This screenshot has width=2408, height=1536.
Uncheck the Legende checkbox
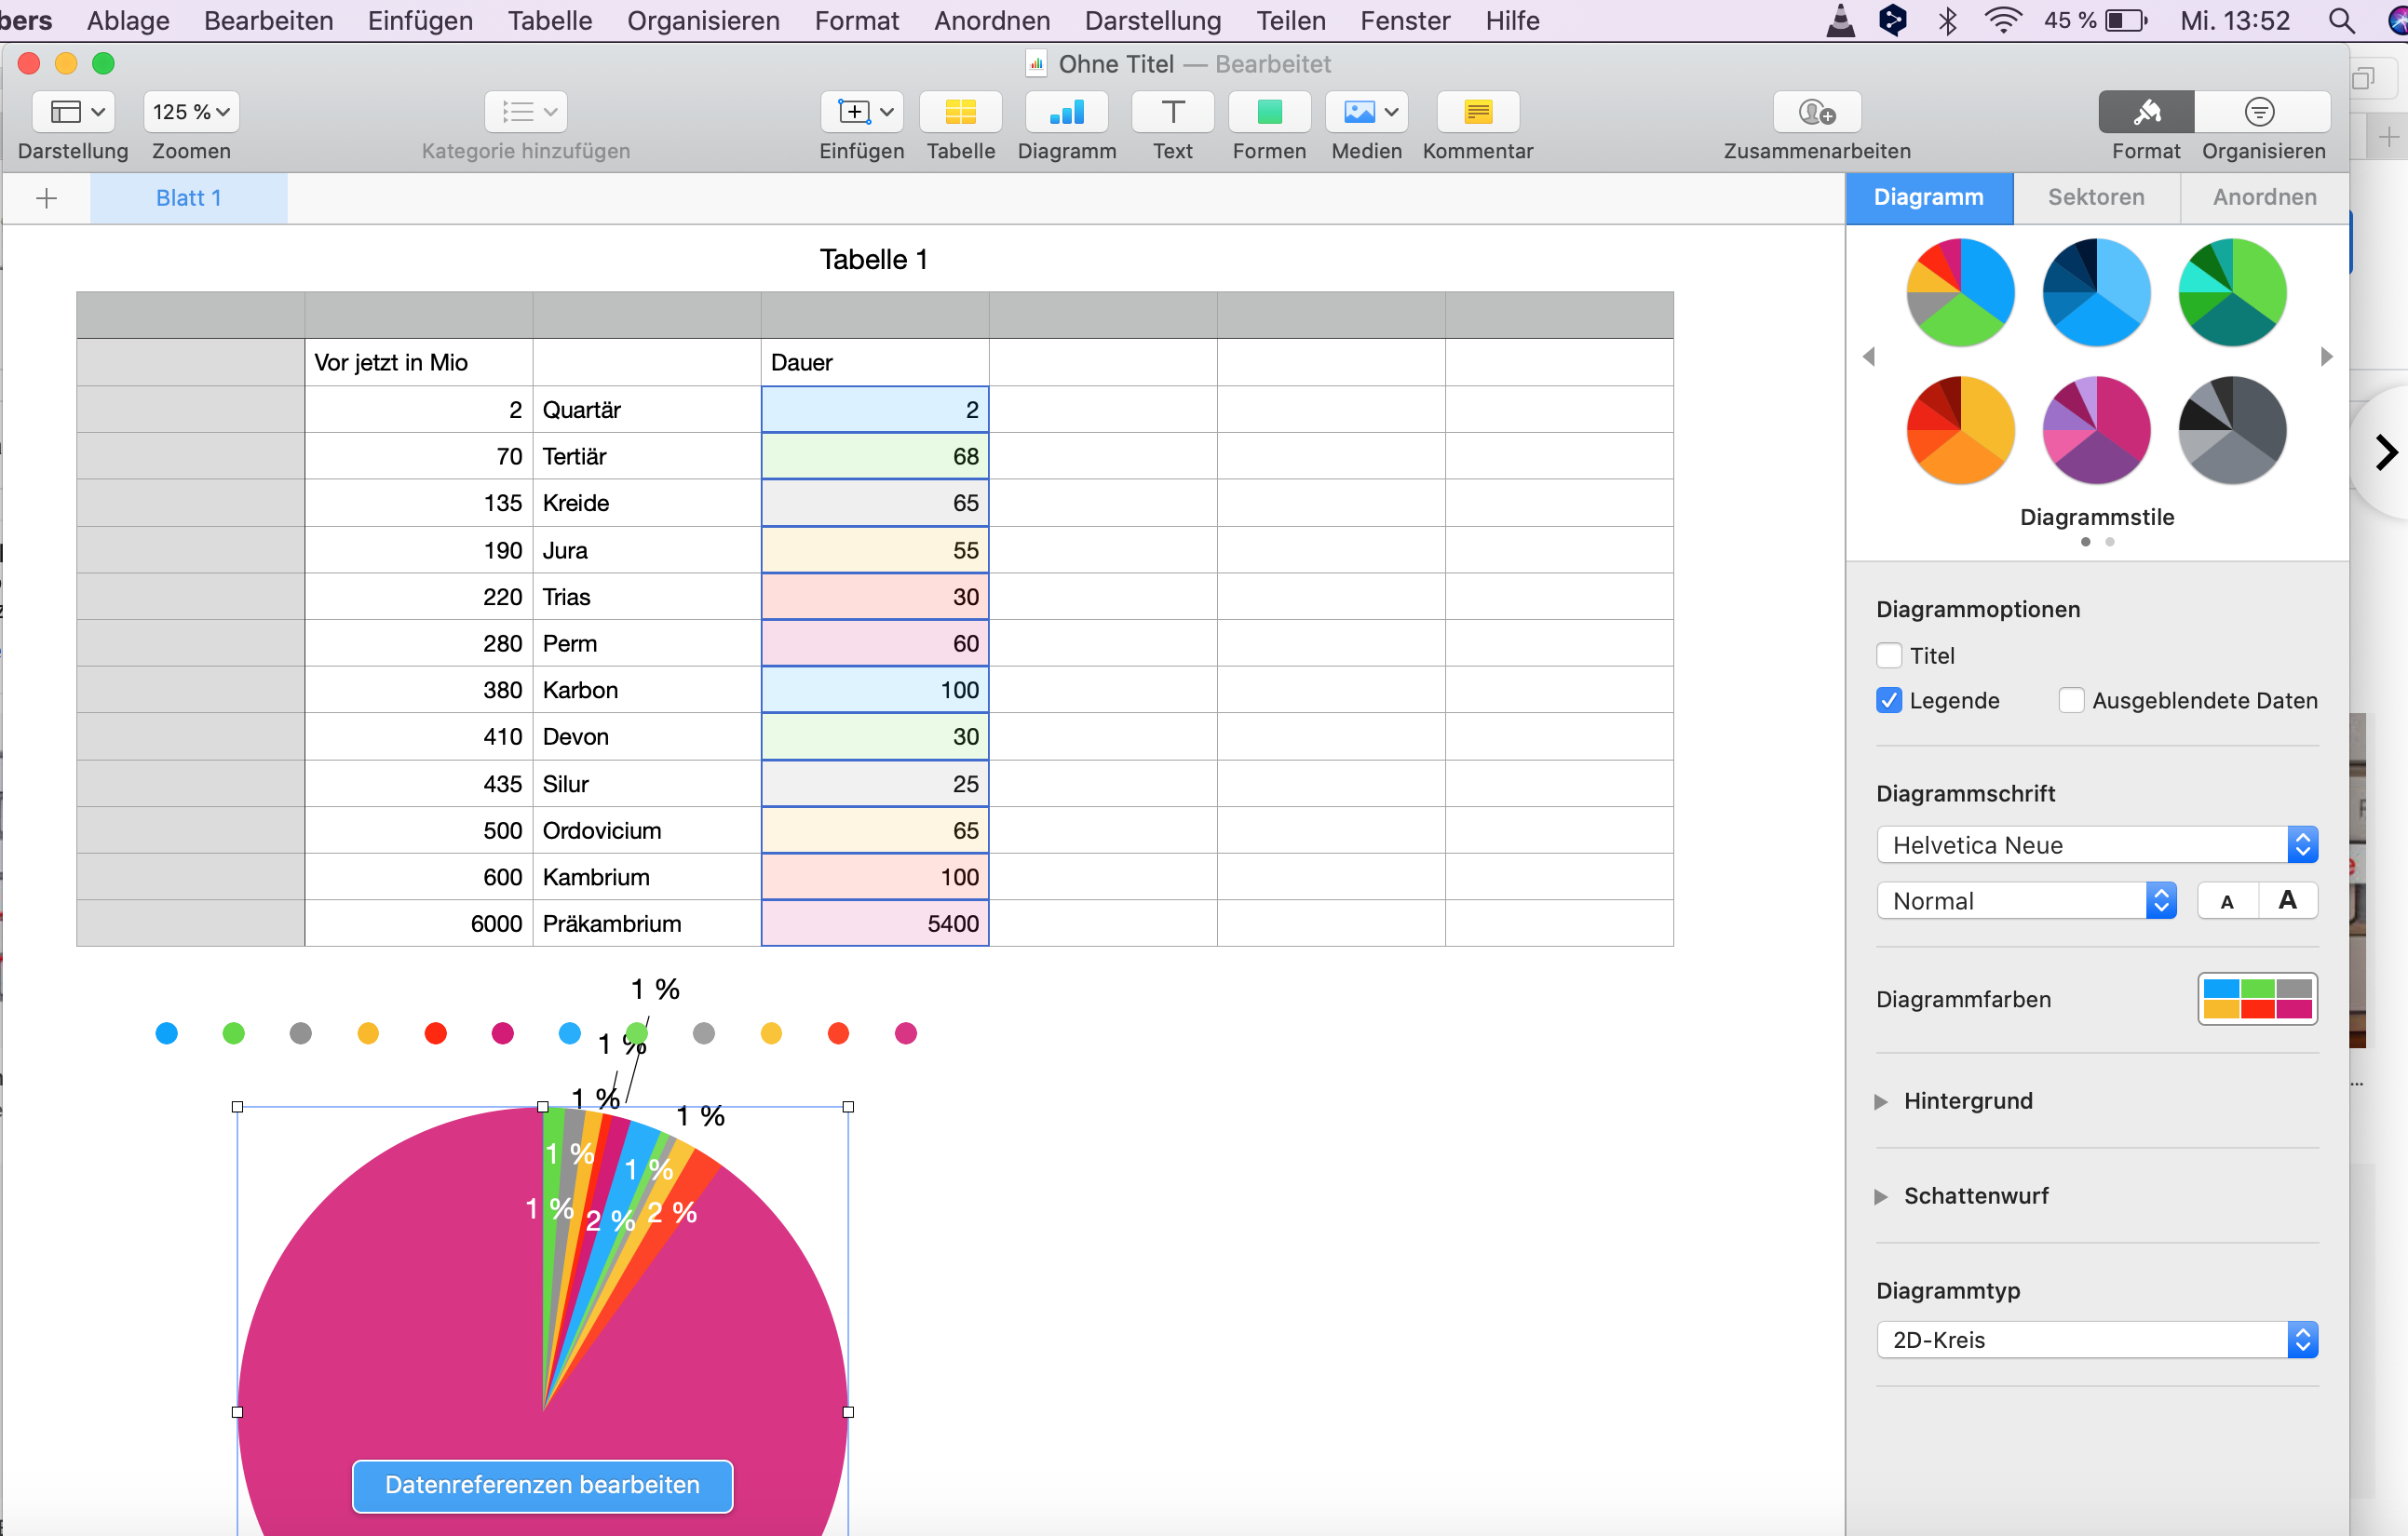click(x=1889, y=701)
